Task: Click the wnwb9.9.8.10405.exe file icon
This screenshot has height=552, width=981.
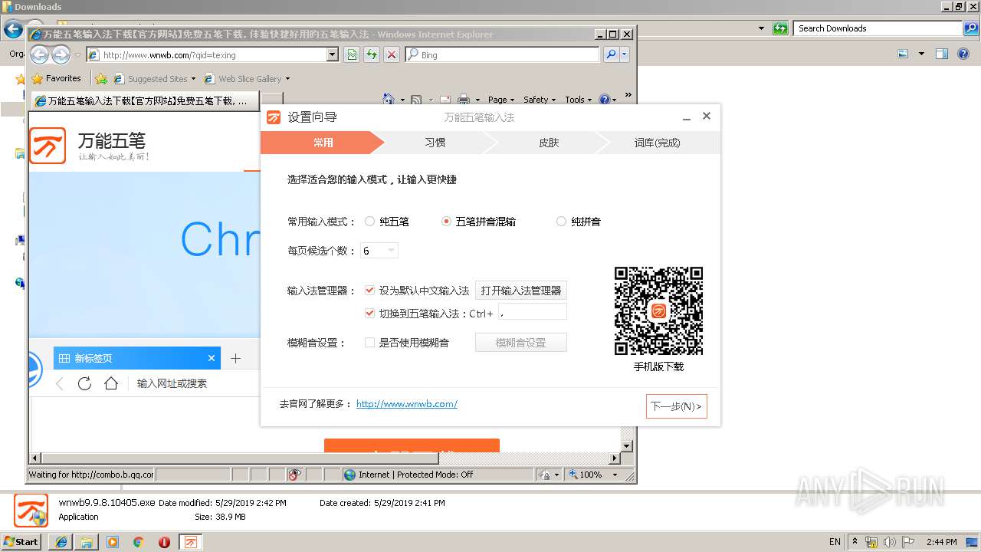Action: [x=31, y=511]
